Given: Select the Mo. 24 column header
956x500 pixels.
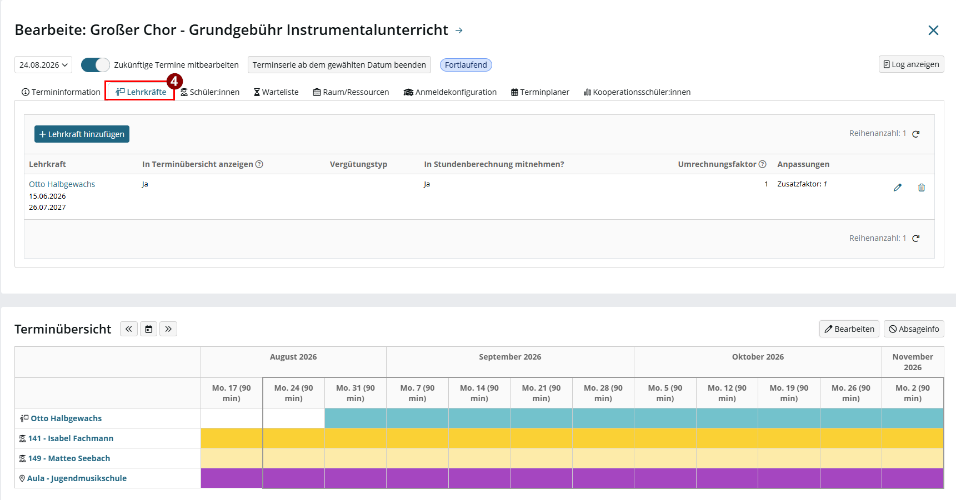Looking at the screenshot, I should click(294, 393).
